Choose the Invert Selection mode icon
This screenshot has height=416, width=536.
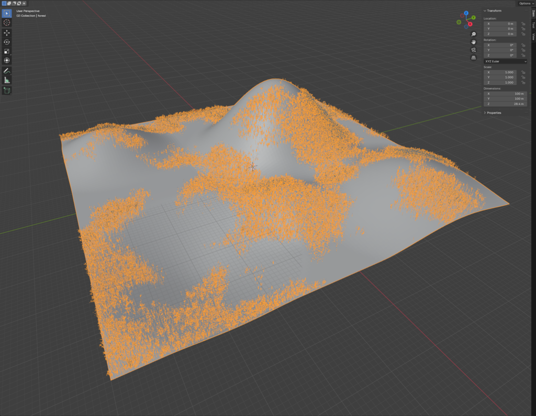[19, 4]
